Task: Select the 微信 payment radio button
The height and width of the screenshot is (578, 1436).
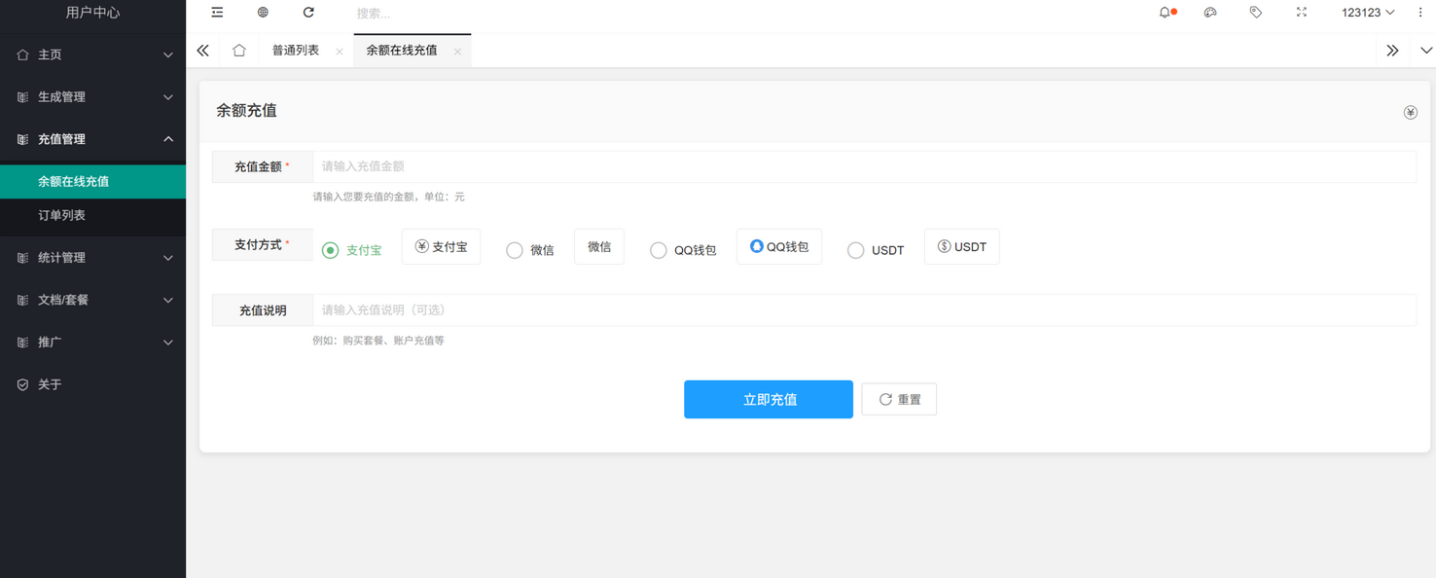Action: 515,250
